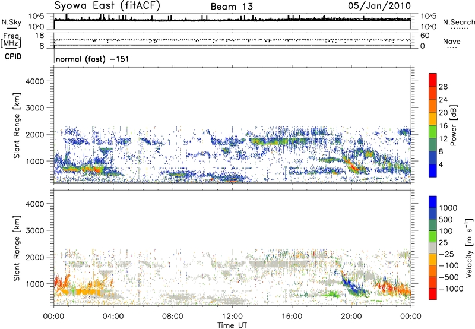The height and width of the screenshot is (329, 475).
Task: Click the 'Nave' legend label
Action: point(452,42)
